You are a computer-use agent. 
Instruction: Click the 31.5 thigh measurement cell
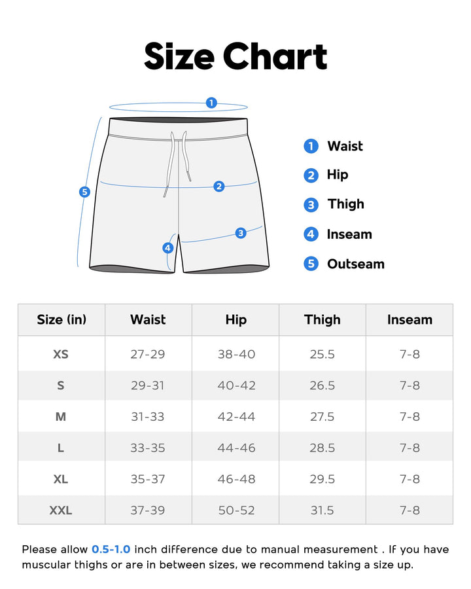pos(323,510)
